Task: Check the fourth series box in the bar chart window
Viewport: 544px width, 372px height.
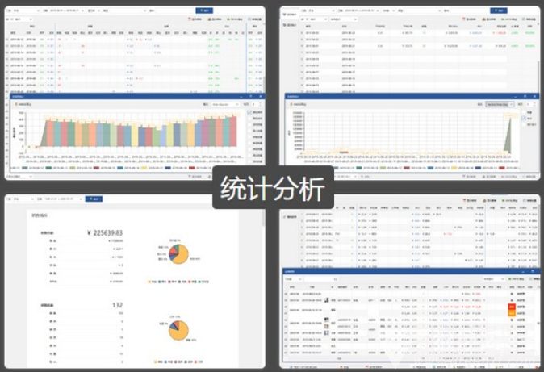Action: coord(249,131)
